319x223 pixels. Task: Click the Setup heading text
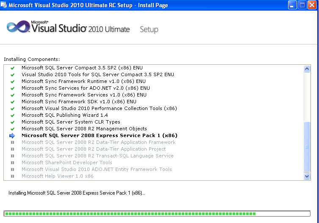click(149, 30)
